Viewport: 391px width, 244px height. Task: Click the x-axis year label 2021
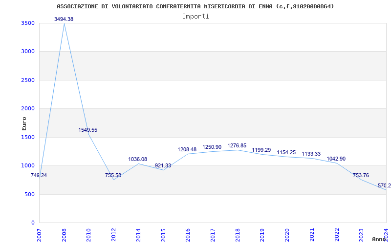(x=312, y=235)
